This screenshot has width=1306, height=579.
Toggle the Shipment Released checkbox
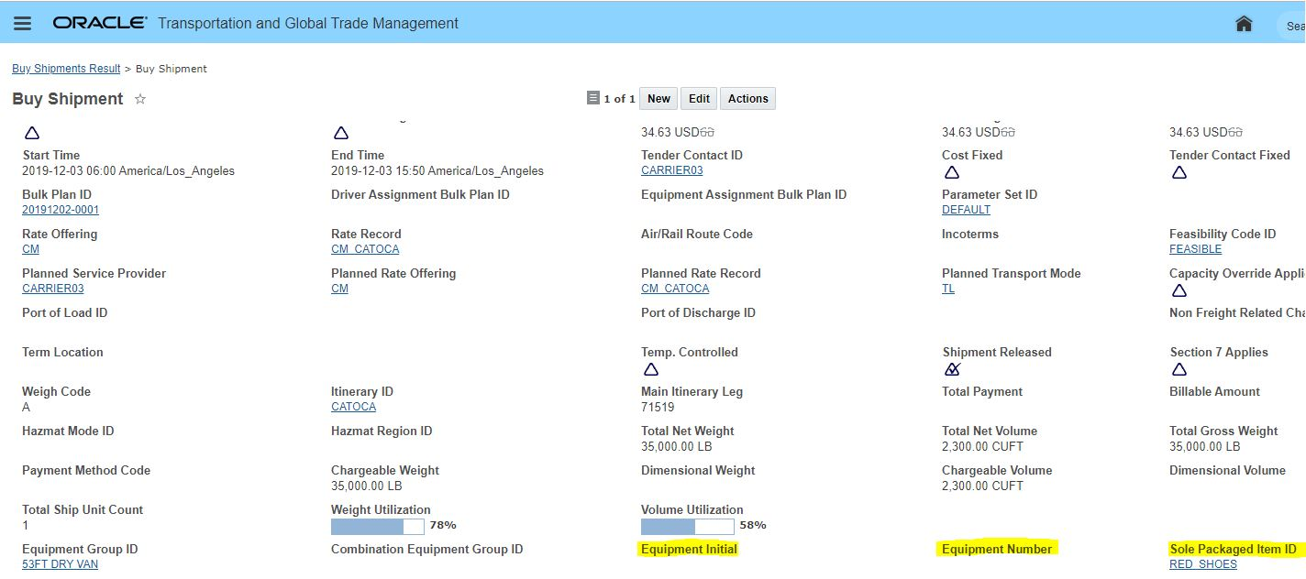coord(952,369)
